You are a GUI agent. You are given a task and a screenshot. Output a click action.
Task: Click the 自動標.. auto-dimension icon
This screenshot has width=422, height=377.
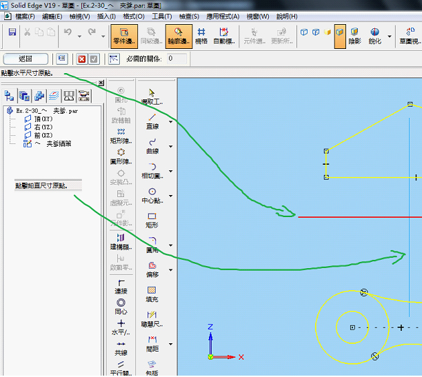click(x=224, y=36)
